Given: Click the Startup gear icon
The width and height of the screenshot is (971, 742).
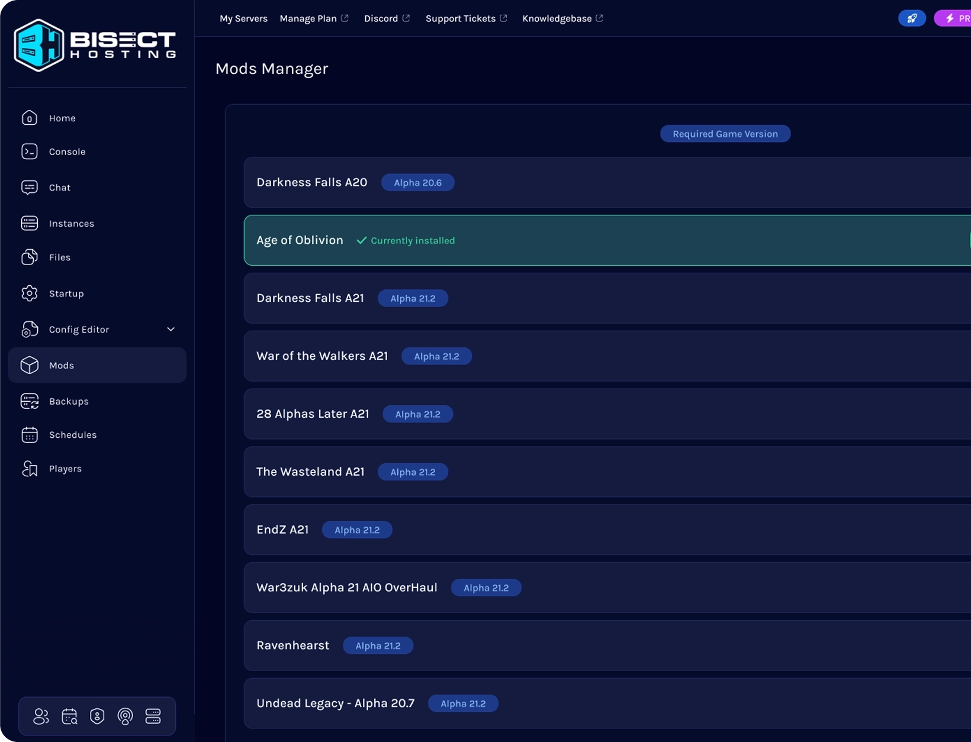Looking at the screenshot, I should tap(30, 293).
